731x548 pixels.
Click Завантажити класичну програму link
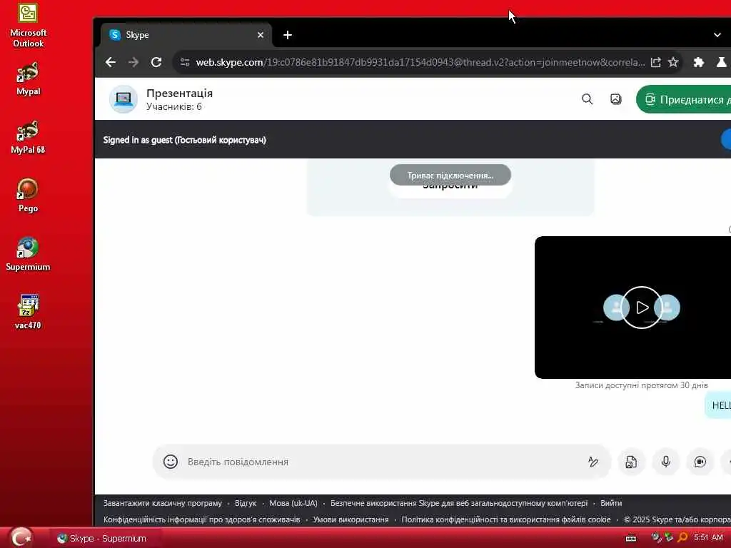(x=163, y=503)
